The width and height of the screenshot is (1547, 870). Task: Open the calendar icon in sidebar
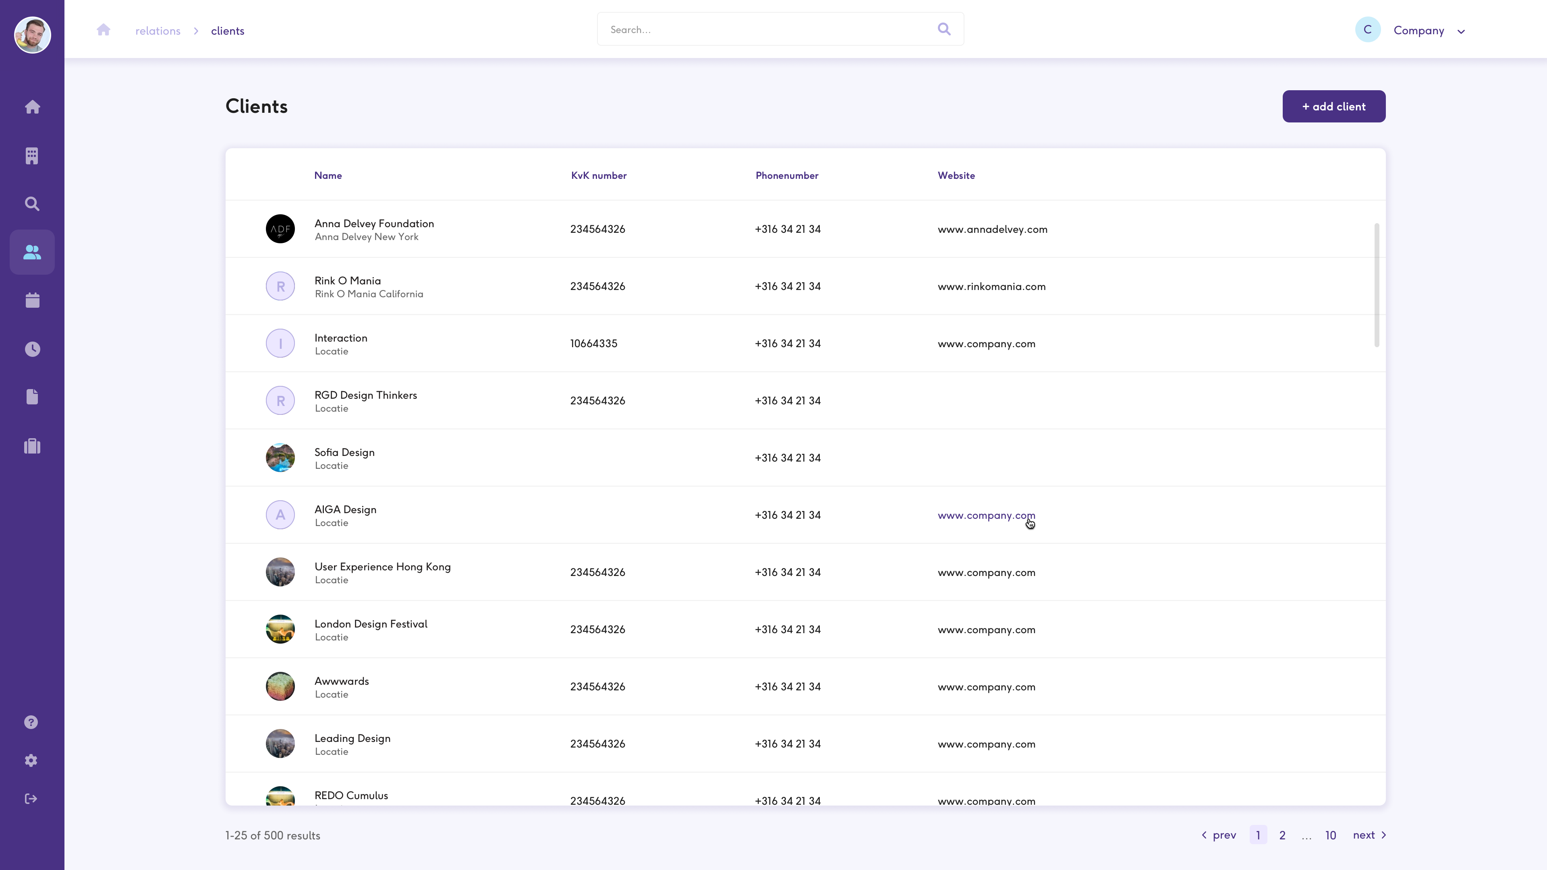32,300
